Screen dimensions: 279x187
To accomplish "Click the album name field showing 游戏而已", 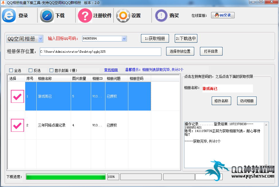I will [227, 88].
